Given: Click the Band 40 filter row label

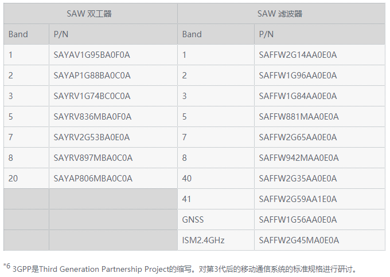Looking at the screenshot, I should tap(187, 179).
